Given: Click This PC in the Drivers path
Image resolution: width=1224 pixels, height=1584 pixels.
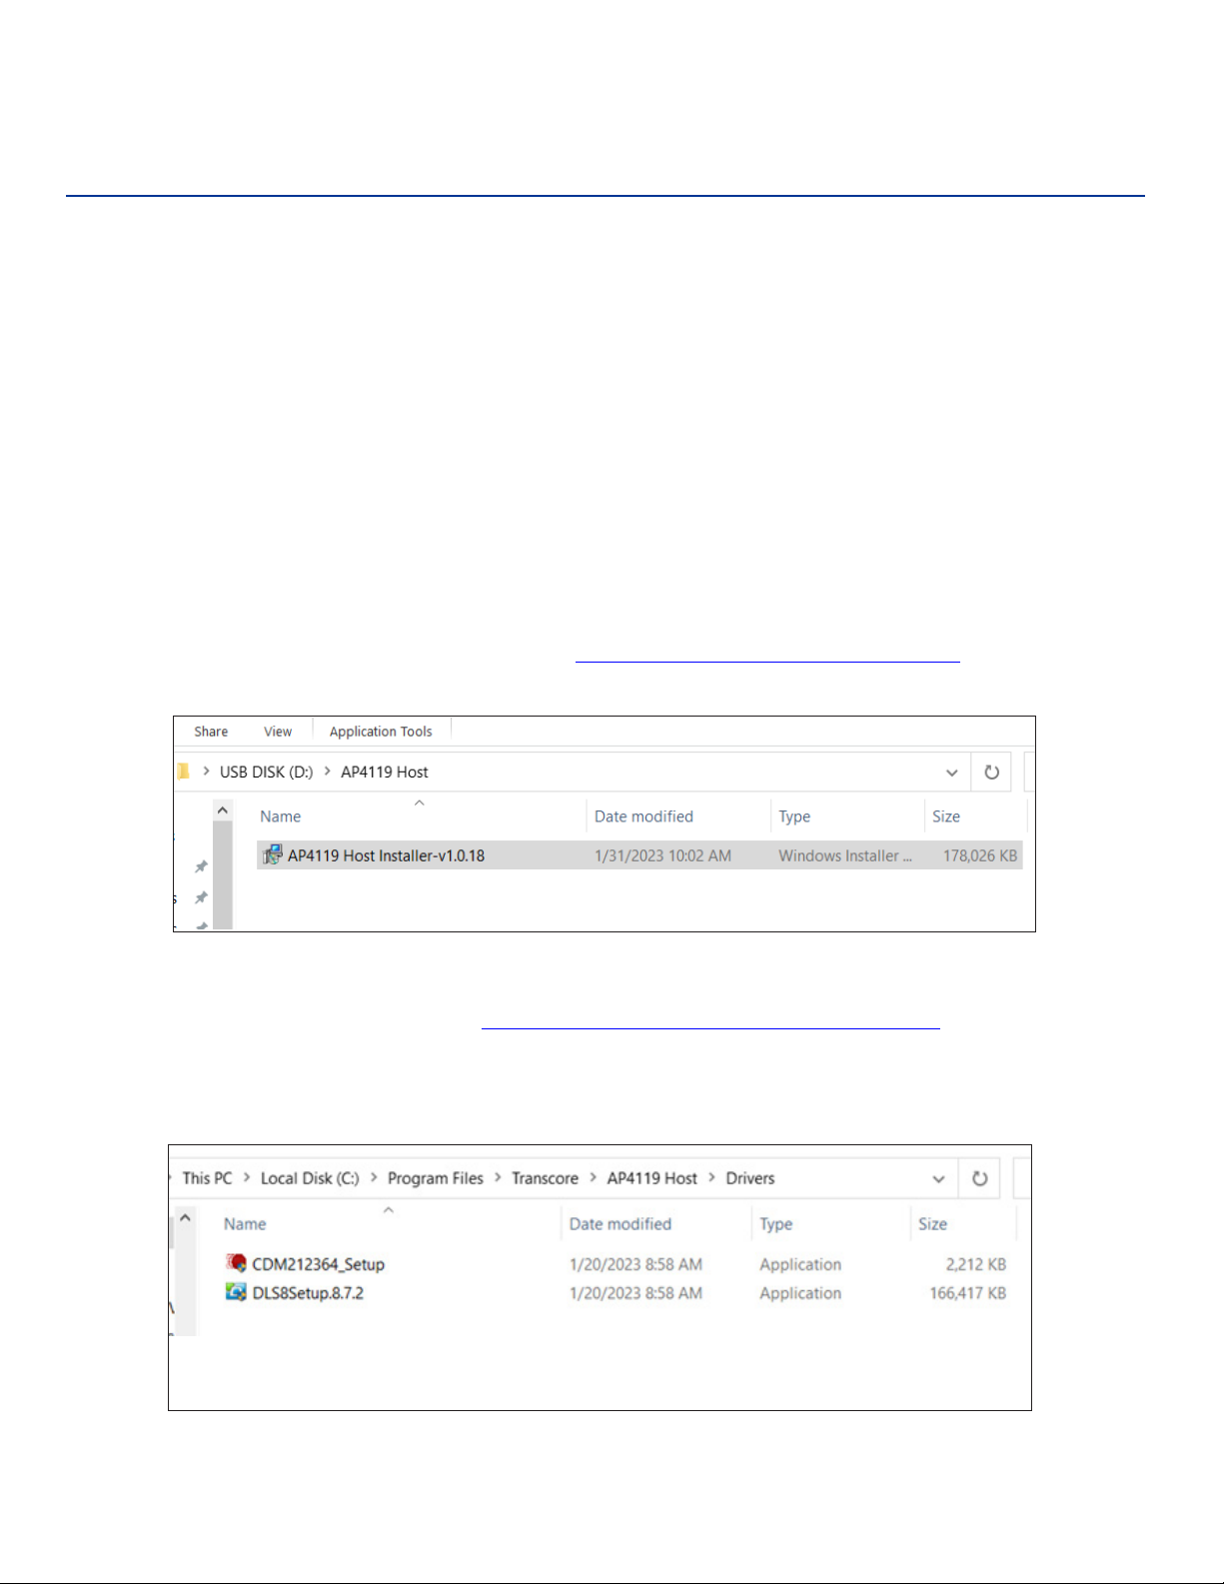Looking at the screenshot, I should (207, 1178).
